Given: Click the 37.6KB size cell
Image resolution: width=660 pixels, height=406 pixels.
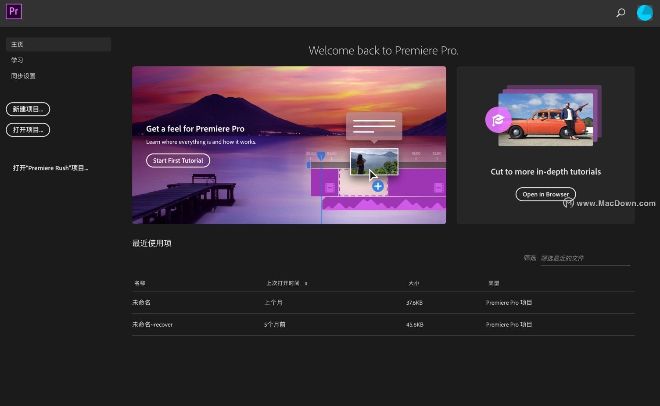Looking at the screenshot, I should [x=414, y=303].
